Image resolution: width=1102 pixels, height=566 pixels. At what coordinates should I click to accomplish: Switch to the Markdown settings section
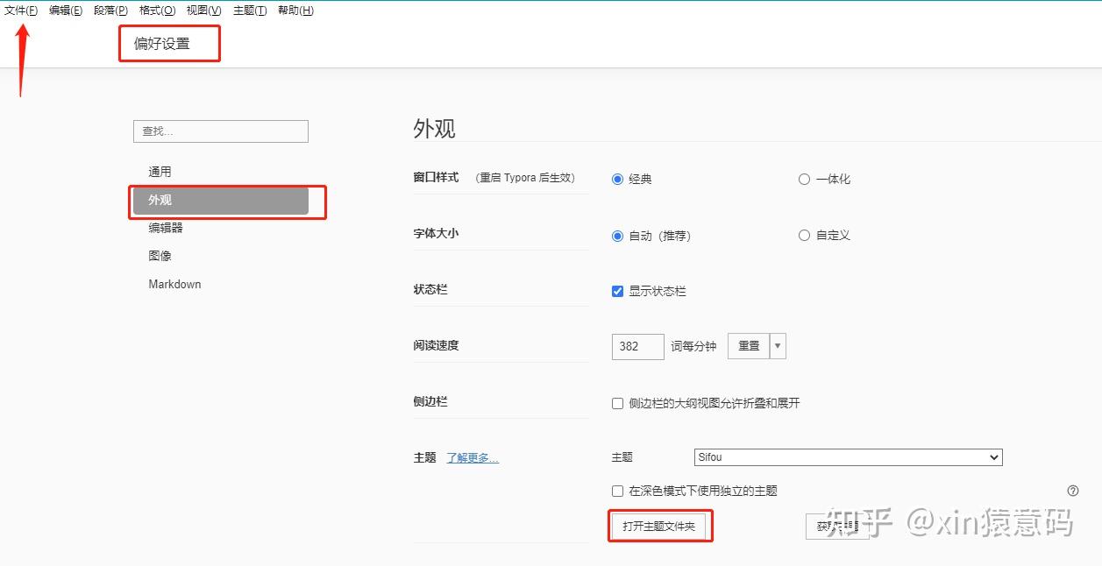click(x=174, y=284)
